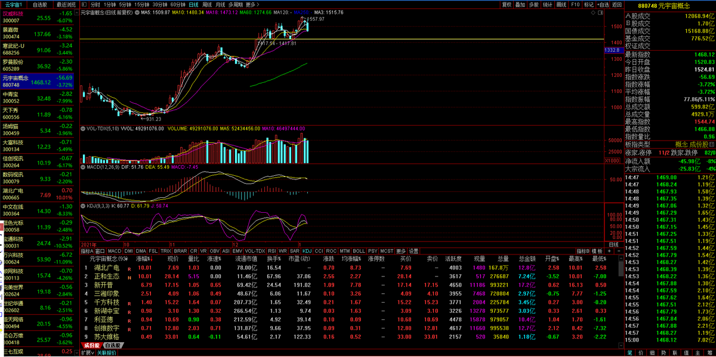
Task: Click the 返回 back button
Action: click(616, 4)
